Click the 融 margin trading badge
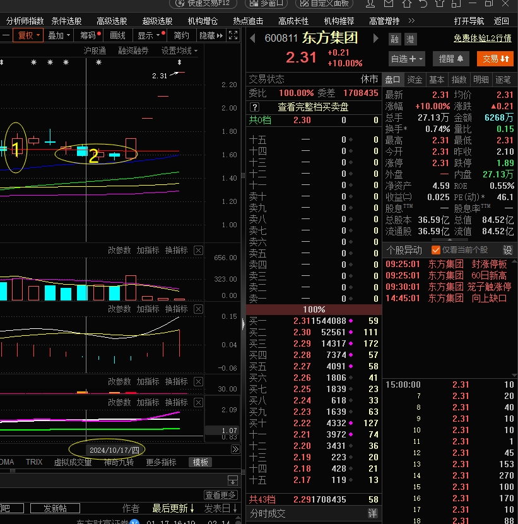 click(395, 39)
